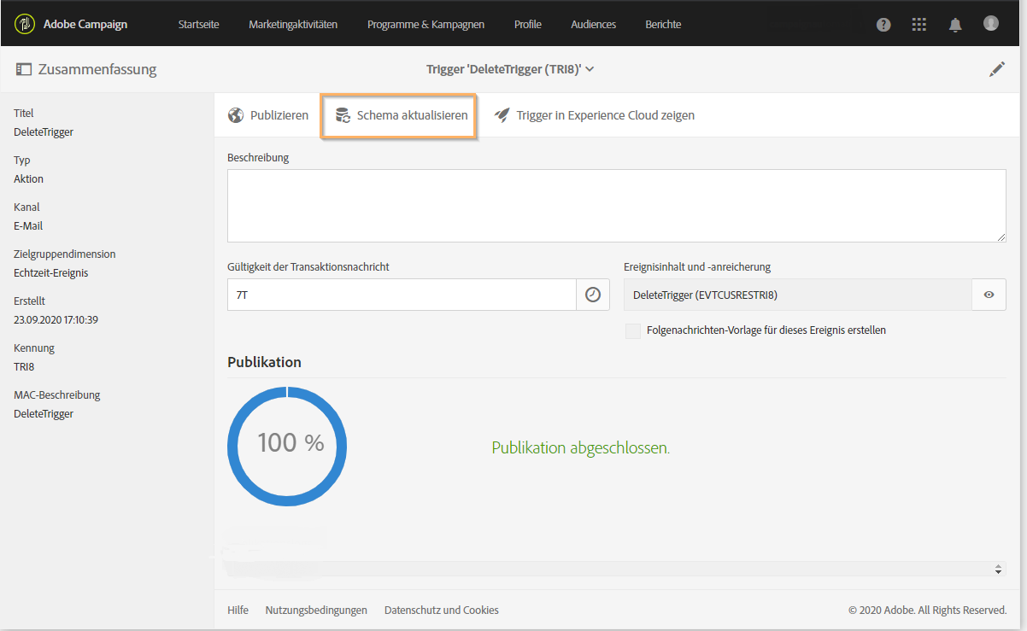Image resolution: width=1027 pixels, height=631 pixels.
Task: Click the pencil edit properties icon
Action: [997, 70]
